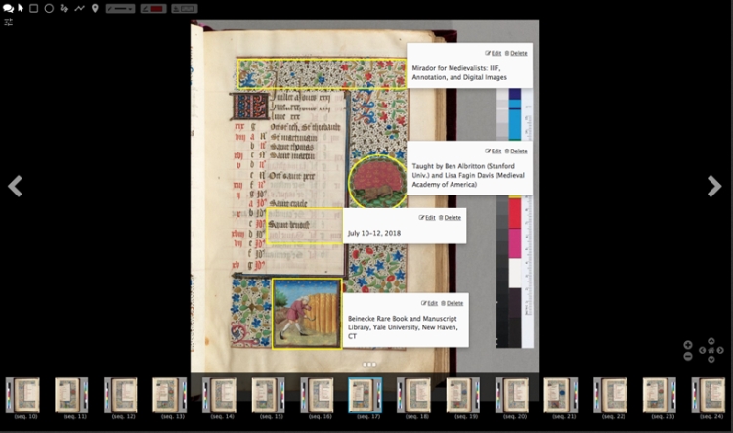Viewport: 733px width, 433px height.
Task: Open thumbnail seq. 24
Action: click(x=710, y=396)
